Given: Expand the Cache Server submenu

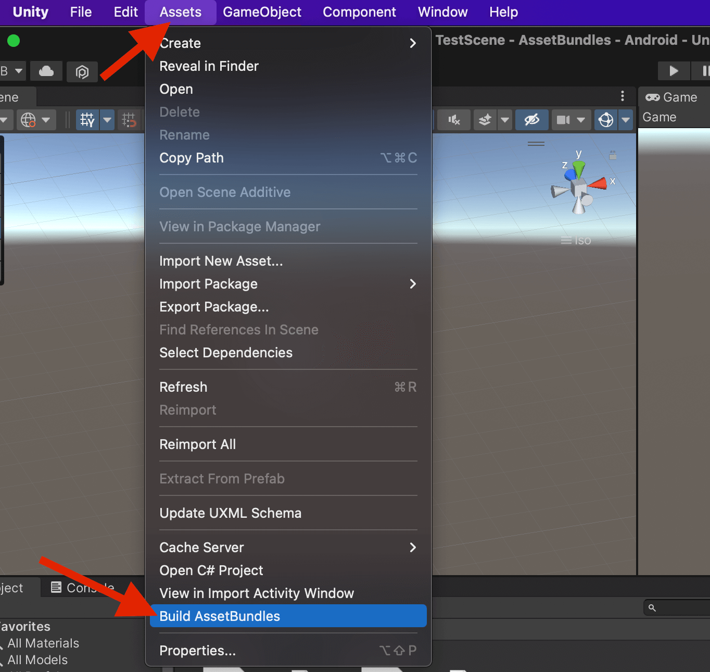Looking at the screenshot, I should click(288, 547).
